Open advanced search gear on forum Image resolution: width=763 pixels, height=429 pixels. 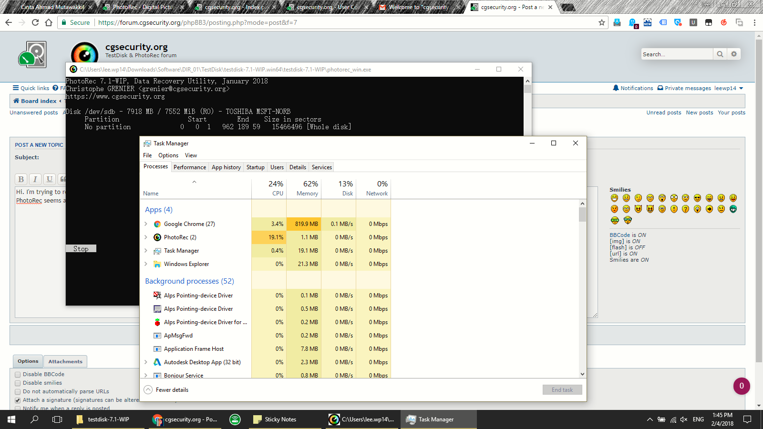[734, 54]
